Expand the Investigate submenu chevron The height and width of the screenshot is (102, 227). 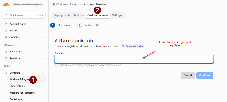(43, 52)
